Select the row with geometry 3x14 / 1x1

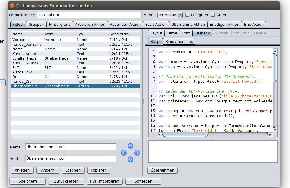(x=75, y=49)
